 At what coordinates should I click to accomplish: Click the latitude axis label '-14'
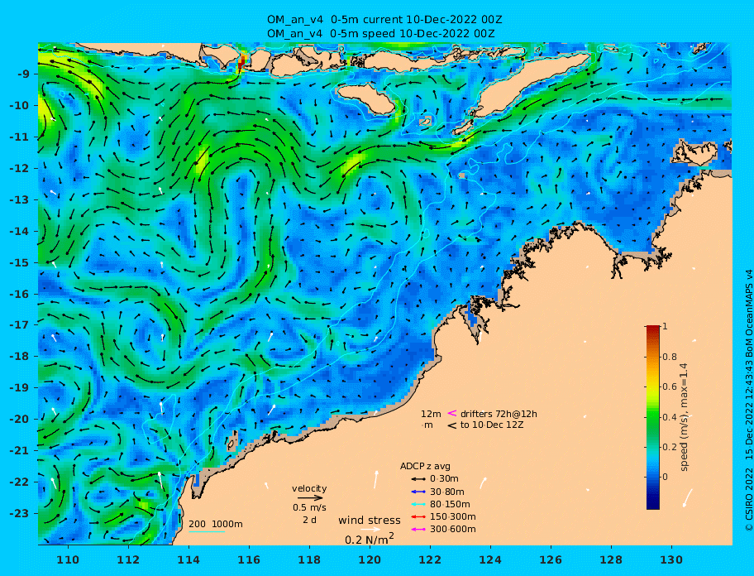(x=19, y=231)
